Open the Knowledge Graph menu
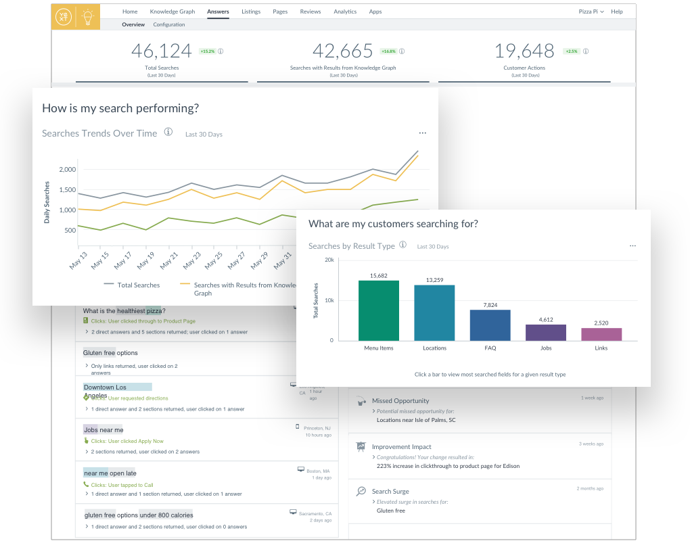The width and height of the screenshot is (690, 541). [x=173, y=11]
